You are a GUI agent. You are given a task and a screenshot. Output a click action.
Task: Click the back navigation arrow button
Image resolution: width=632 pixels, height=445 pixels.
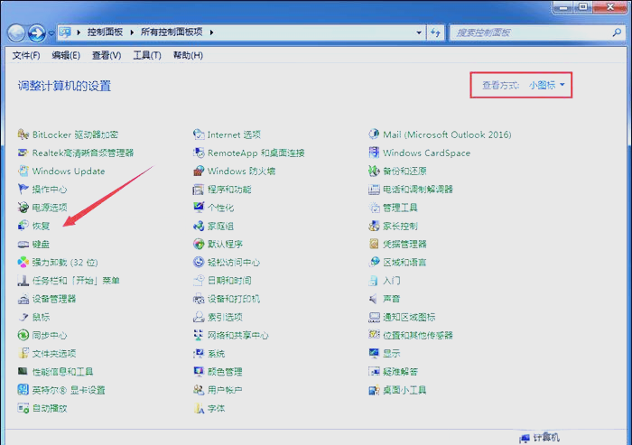point(17,32)
